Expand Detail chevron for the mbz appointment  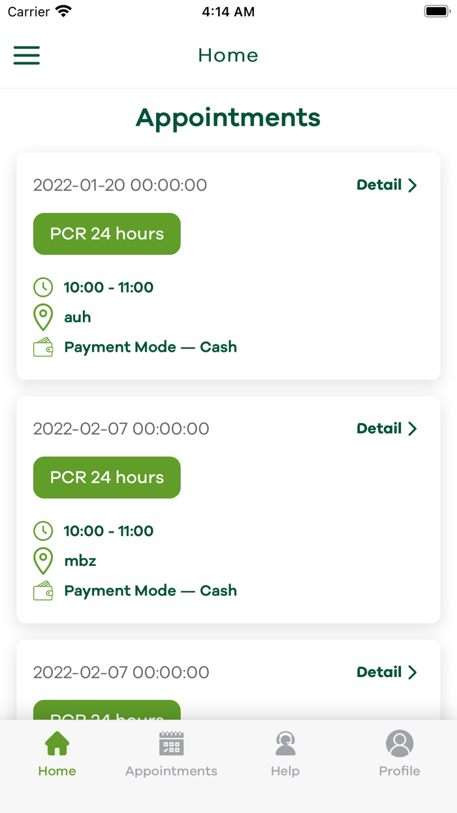click(413, 429)
